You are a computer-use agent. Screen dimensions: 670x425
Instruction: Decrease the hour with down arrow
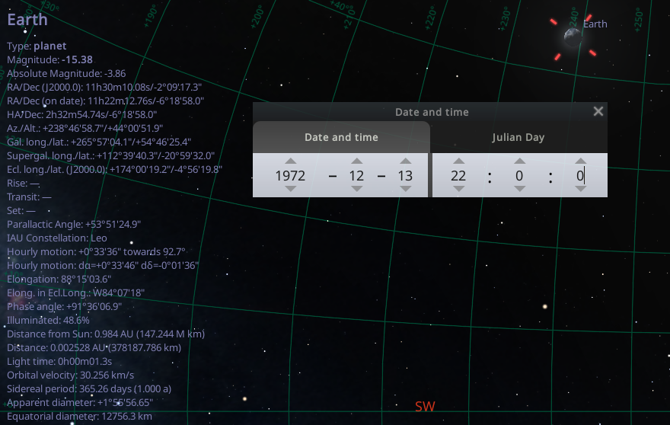click(458, 189)
